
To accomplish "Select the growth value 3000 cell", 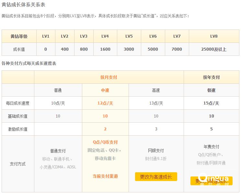I will [129, 49].
